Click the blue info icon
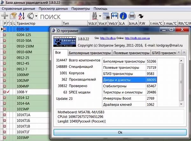 point(123,16)
